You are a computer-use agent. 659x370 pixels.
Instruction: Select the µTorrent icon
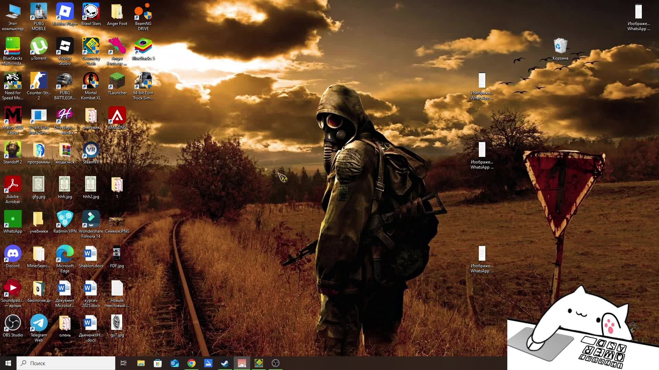pos(39,49)
